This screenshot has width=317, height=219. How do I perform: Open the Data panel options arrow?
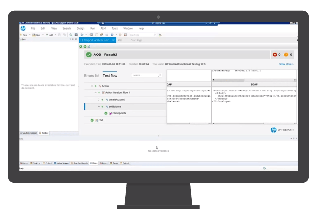pos(291,139)
